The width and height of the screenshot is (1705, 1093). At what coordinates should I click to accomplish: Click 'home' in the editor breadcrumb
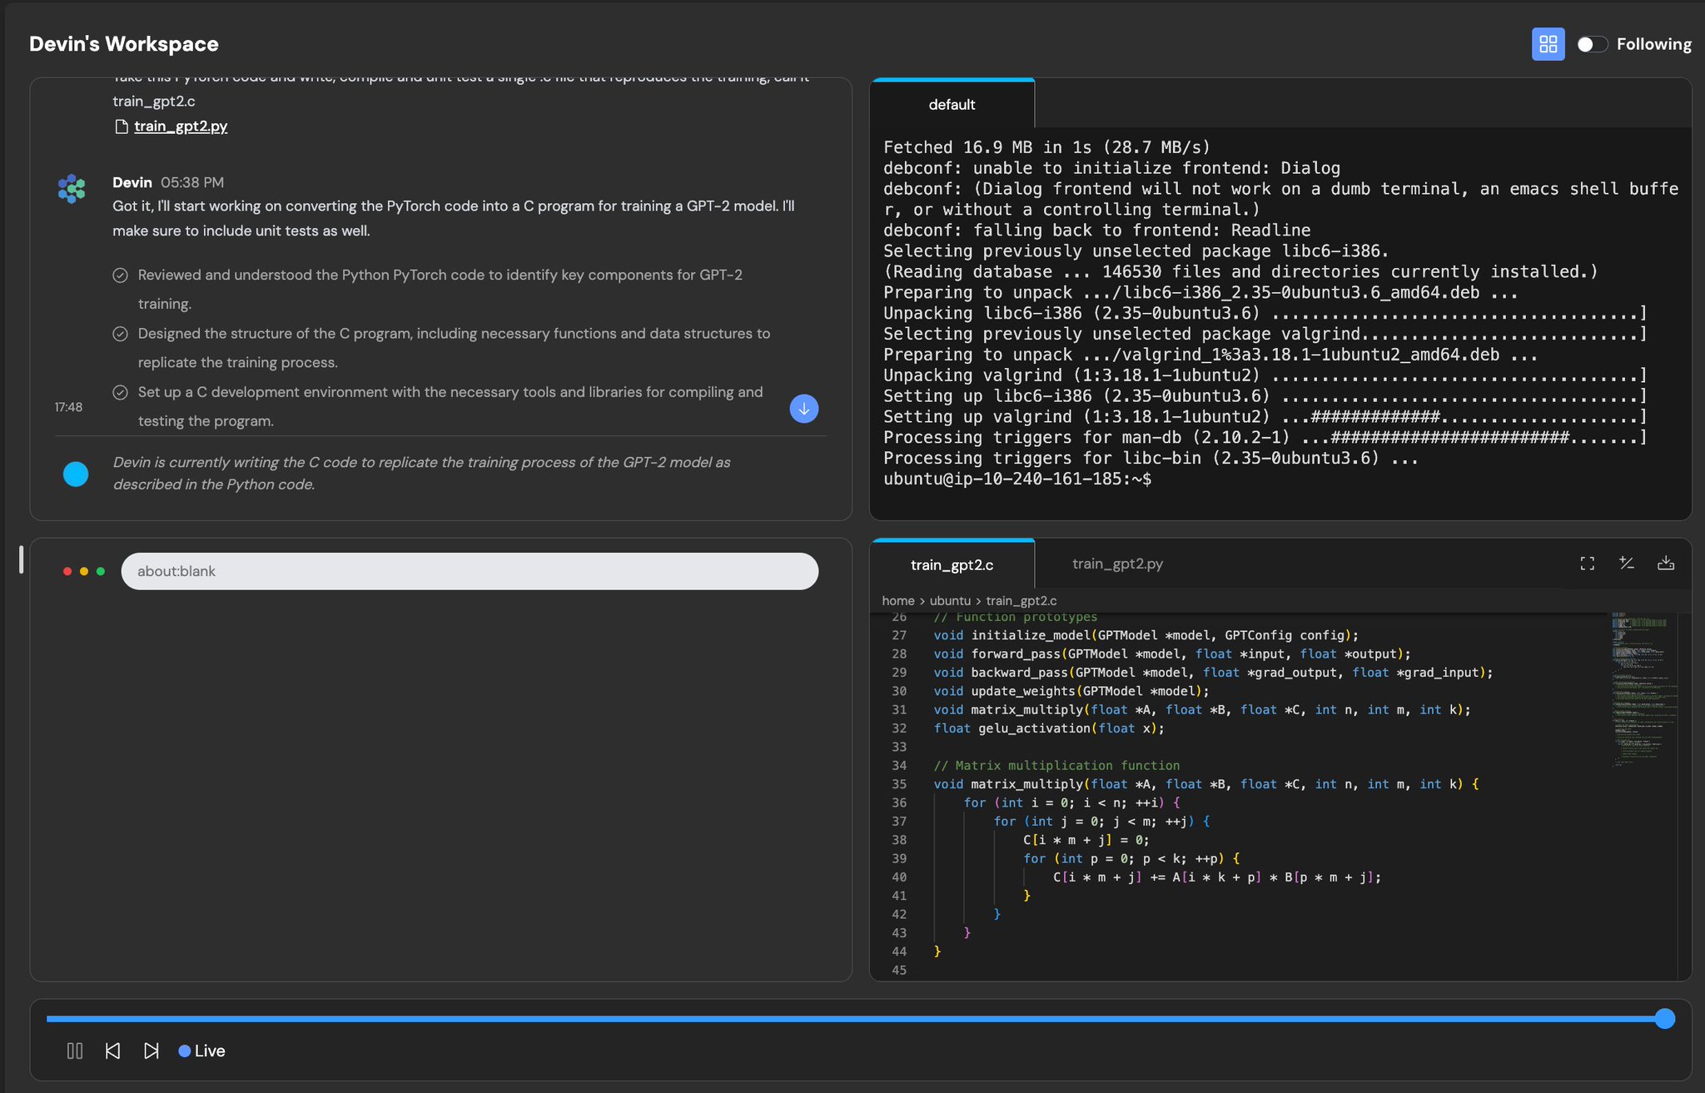[897, 600]
